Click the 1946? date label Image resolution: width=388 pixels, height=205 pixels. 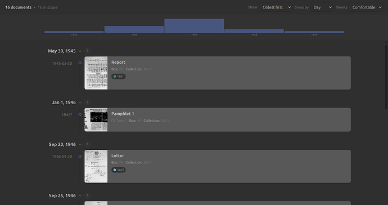click(x=67, y=115)
